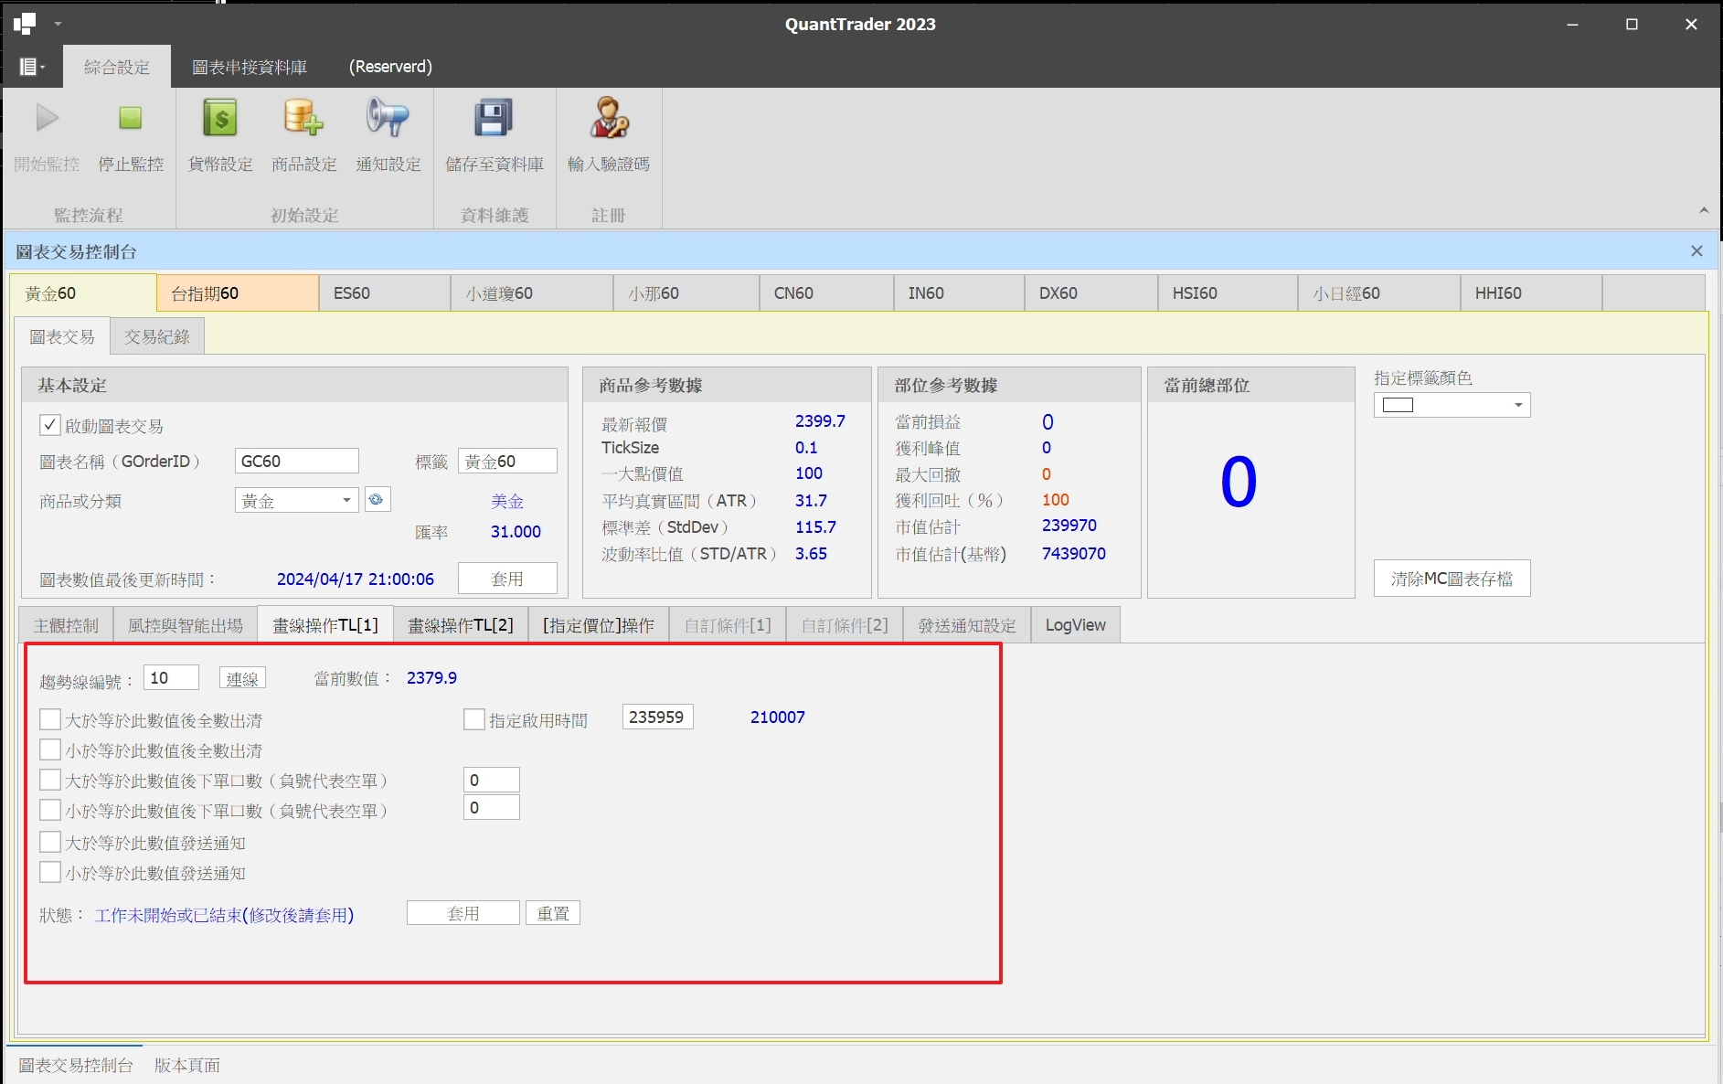The height and width of the screenshot is (1084, 1723).
Task: Click the 趨勢線編號 input field
Action: pyautogui.click(x=171, y=678)
